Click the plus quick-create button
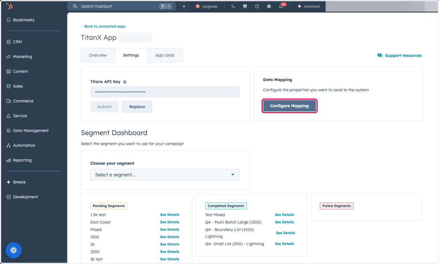439x264 pixels. point(184,6)
